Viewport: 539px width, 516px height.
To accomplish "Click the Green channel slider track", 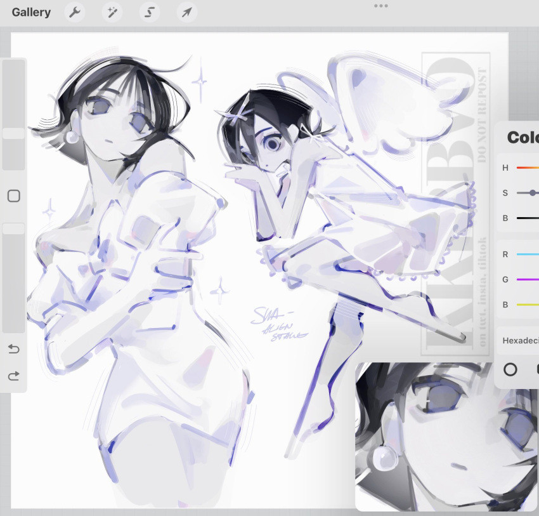I will click(x=528, y=280).
